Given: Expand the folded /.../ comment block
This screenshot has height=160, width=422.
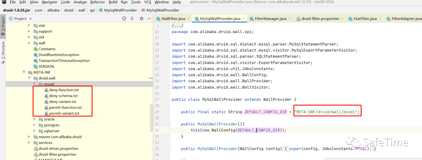Looking at the screenshot, I should pos(169,26).
